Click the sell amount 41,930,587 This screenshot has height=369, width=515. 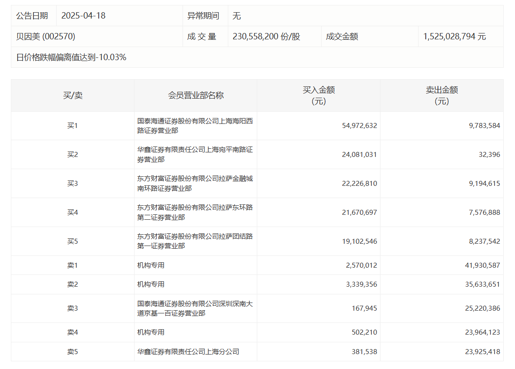click(482, 265)
